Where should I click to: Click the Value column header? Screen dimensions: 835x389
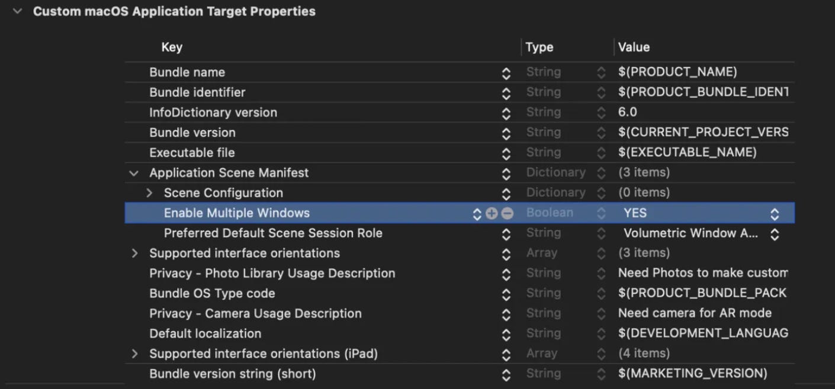coord(634,47)
